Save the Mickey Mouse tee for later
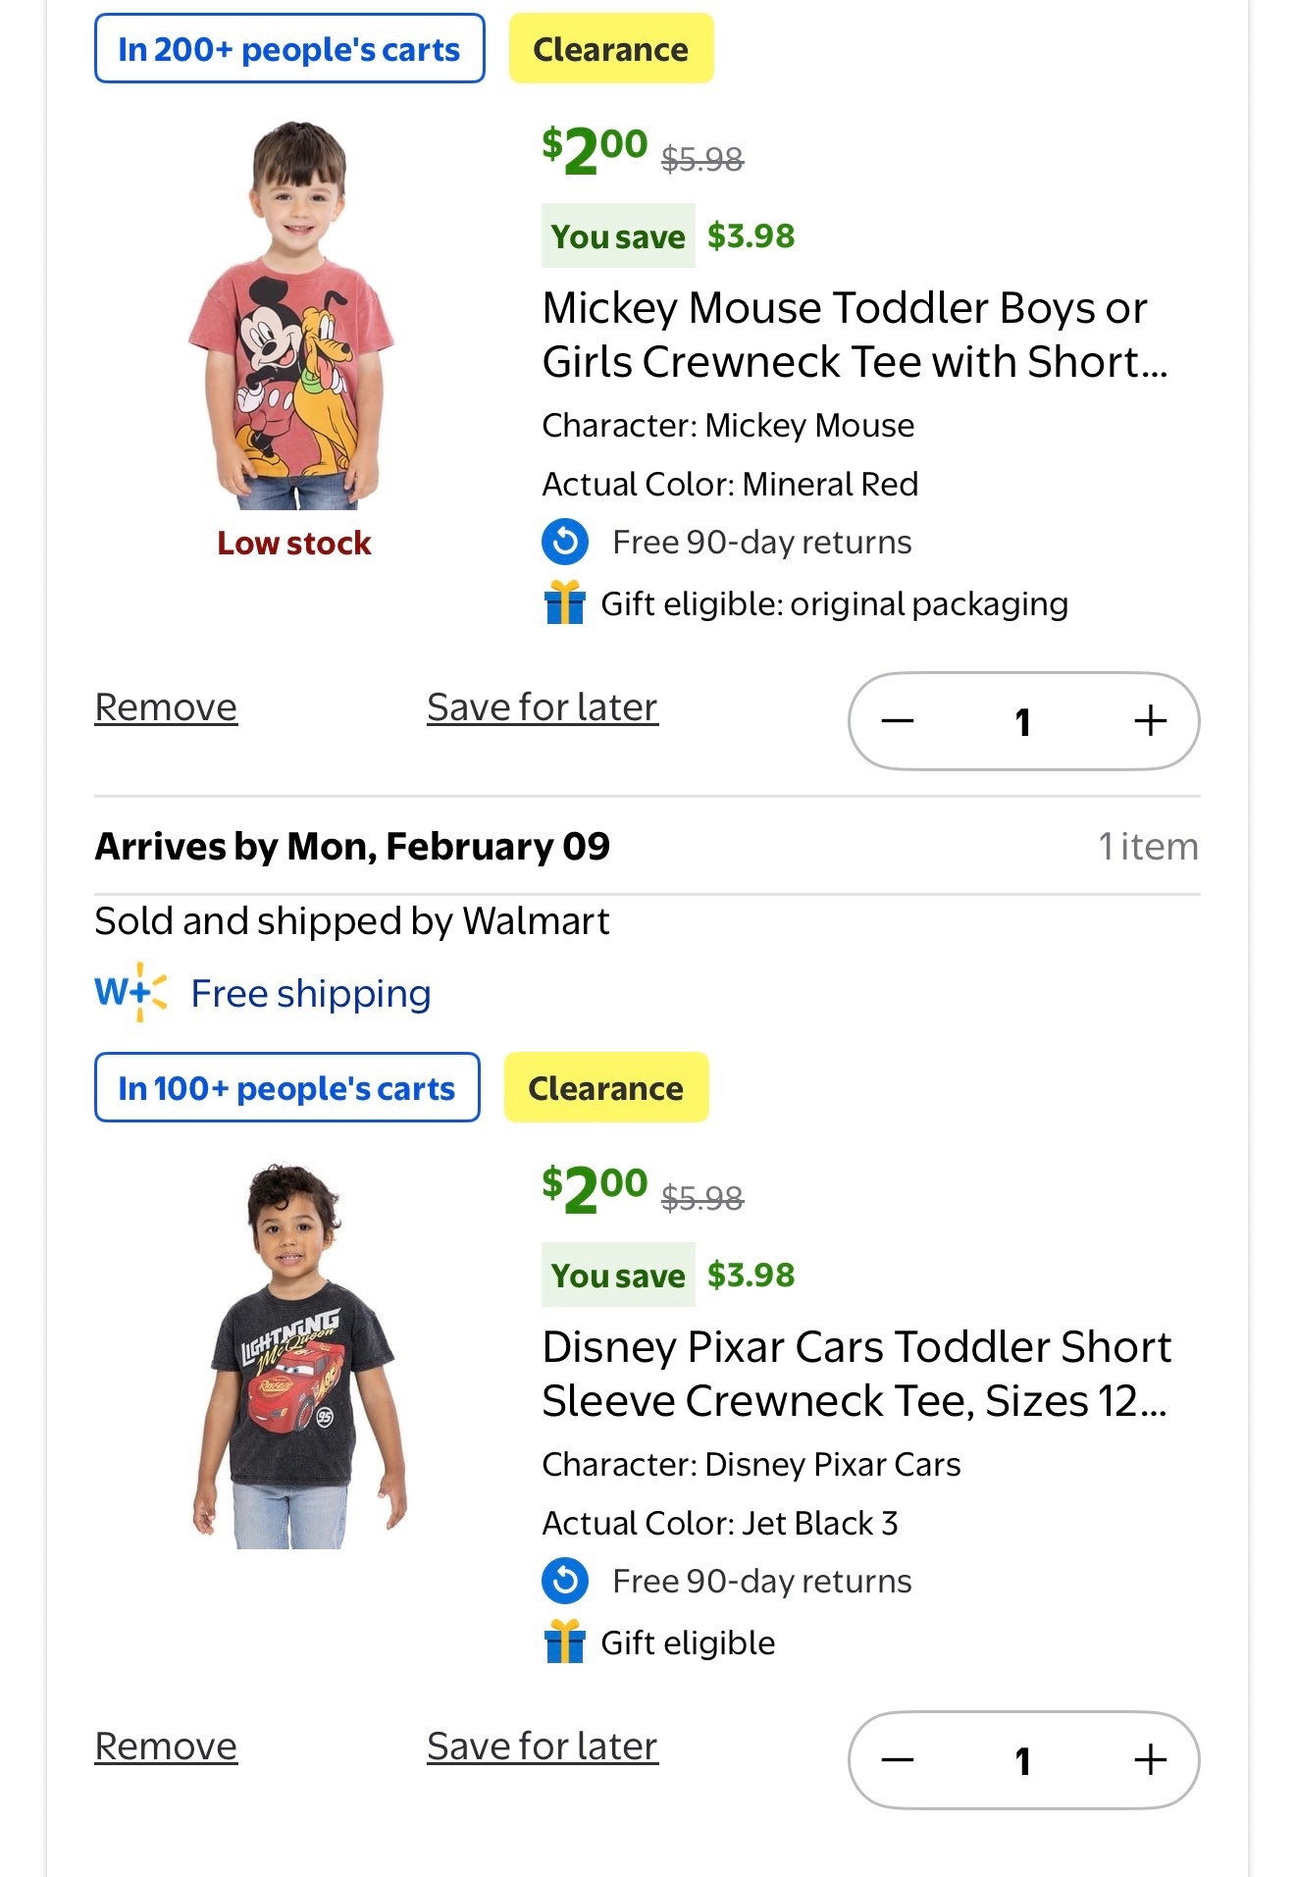The image size is (1295, 1877). [543, 707]
